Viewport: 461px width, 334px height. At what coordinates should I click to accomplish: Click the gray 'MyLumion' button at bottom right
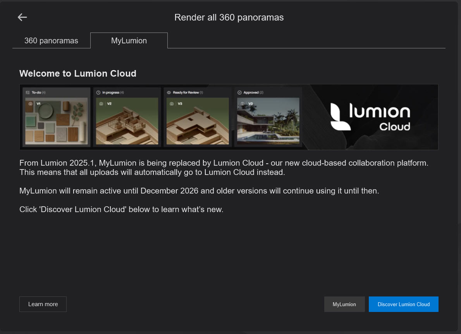click(x=344, y=304)
